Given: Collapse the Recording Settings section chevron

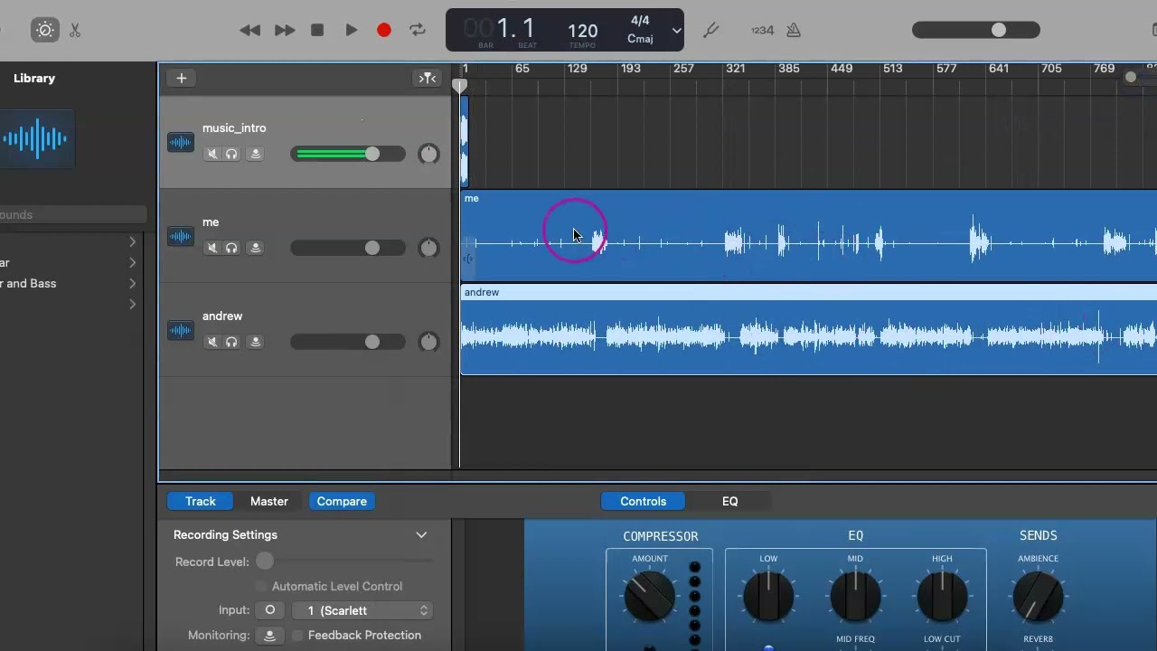Looking at the screenshot, I should click(421, 534).
